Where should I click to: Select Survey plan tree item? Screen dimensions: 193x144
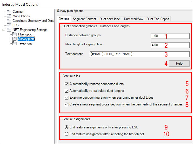26,39
